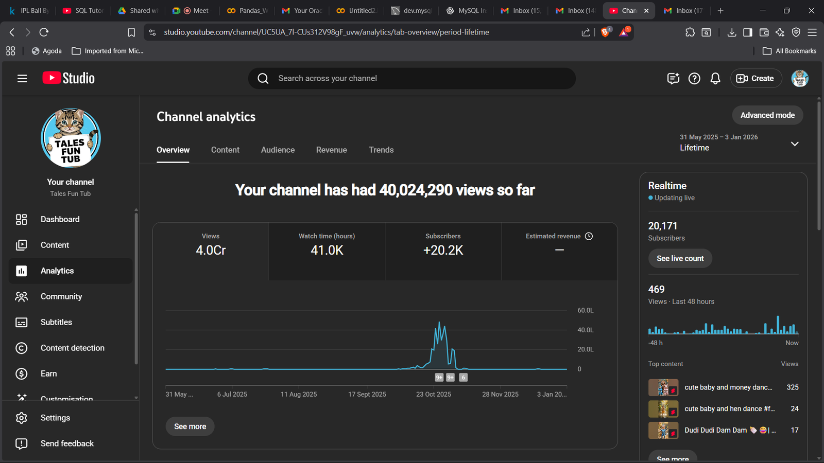This screenshot has width=824, height=463.
Task: Open the account avatar menu at top right
Action: click(x=799, y=78)
